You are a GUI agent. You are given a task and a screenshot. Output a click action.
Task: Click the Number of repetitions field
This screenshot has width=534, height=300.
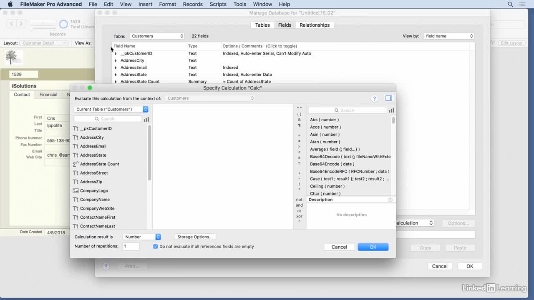pos(131,246)
